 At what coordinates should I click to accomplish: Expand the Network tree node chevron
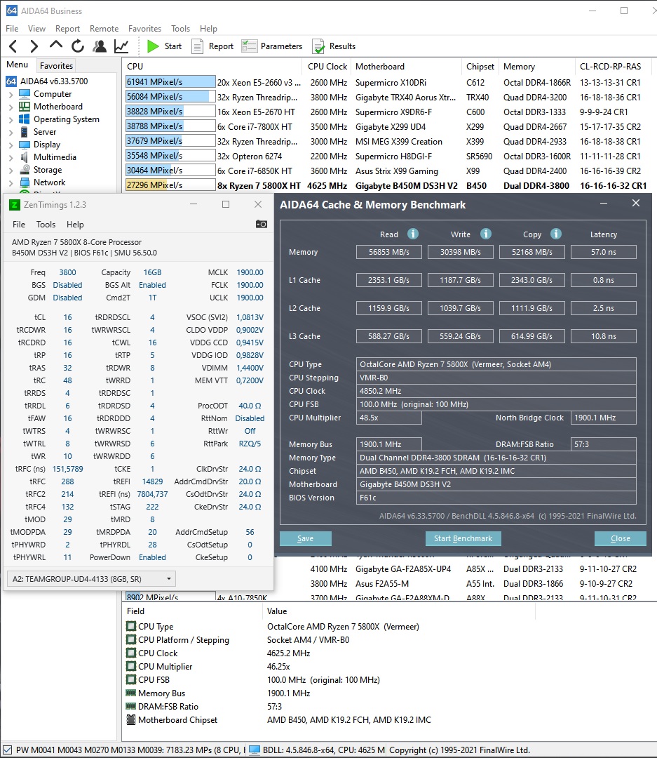point(11,182)
